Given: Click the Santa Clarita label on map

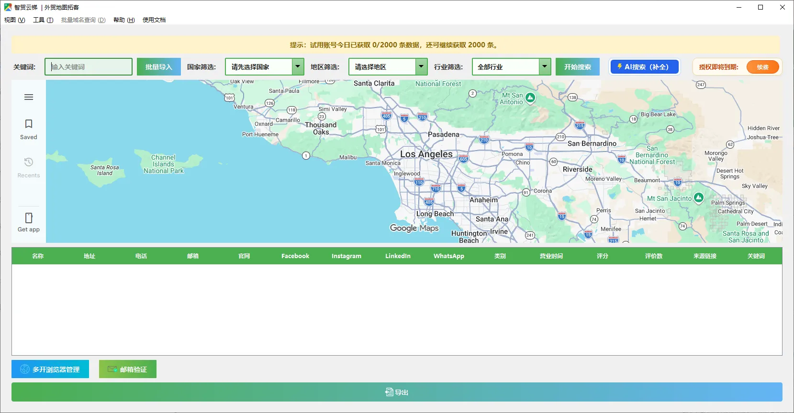Looking at the screenshot, I should [374, 83].
